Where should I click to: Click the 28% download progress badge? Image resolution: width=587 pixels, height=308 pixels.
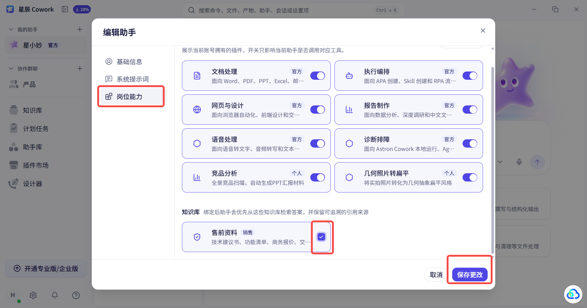(x=82, y=9)
